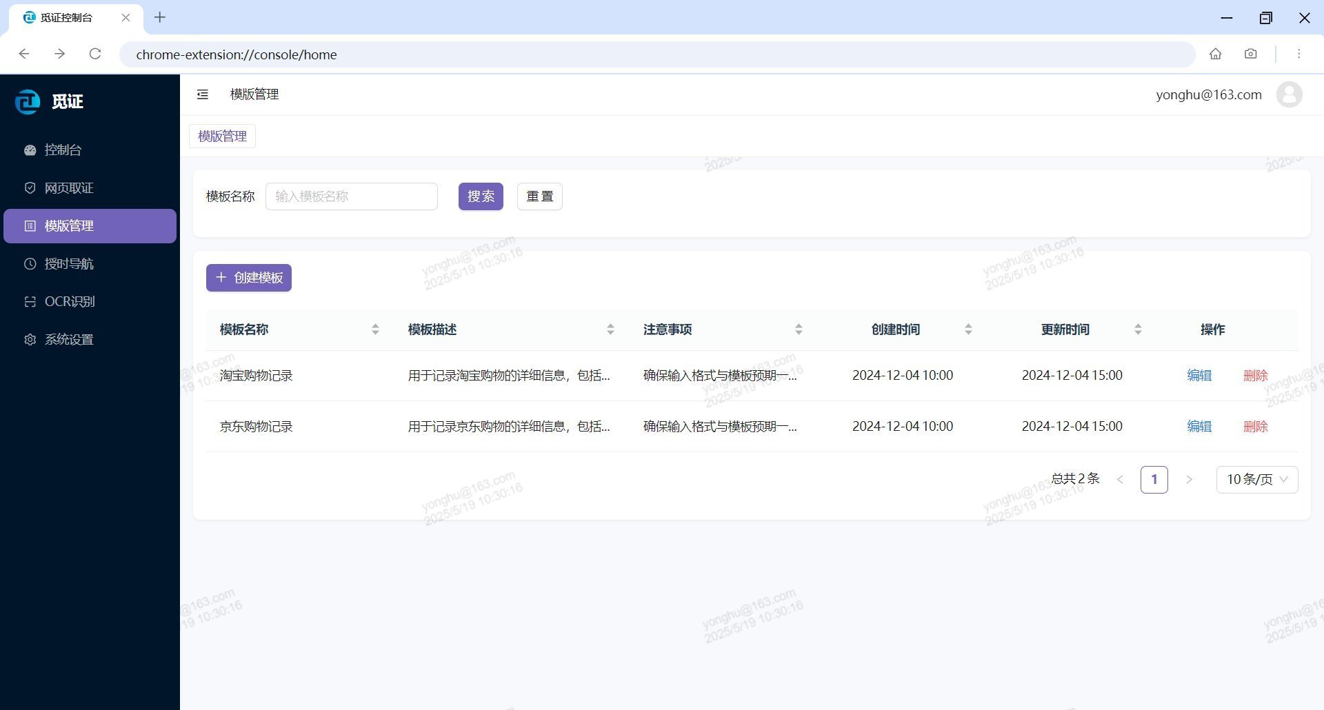Switch to the 觅证控制台 browser tab

66,18
